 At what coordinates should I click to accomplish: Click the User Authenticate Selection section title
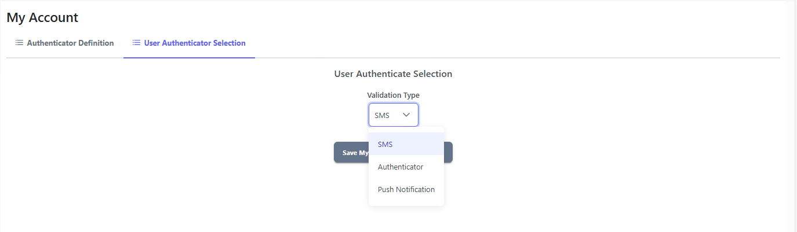click(393, 74)
